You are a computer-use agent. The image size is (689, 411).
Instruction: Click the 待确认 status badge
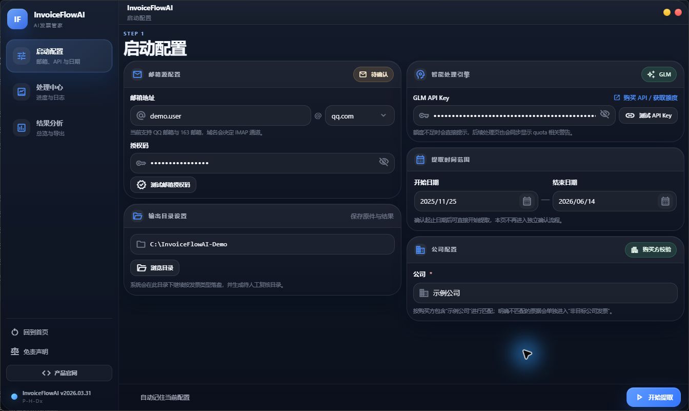(373, 74)
